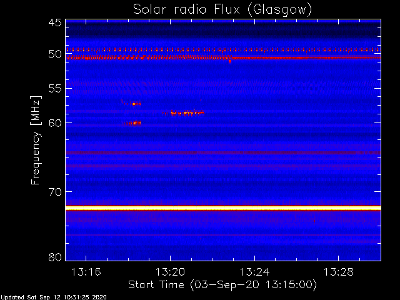Click the 'Frequency [MHz]' axis label
The image size is (400, 300).
click(36, 140)
